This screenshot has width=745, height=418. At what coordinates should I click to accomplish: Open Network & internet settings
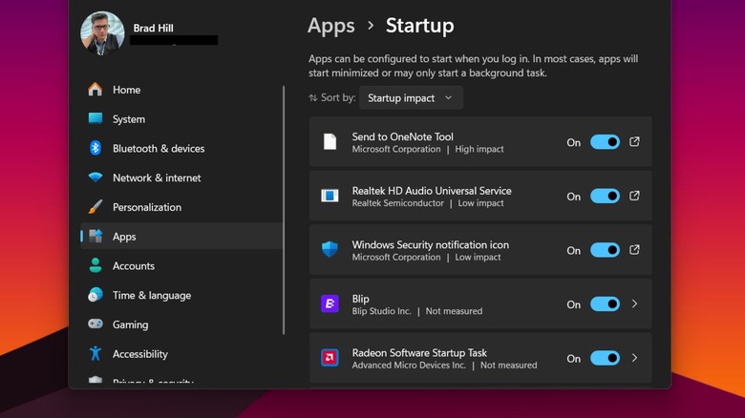click(x=181, y=178)
